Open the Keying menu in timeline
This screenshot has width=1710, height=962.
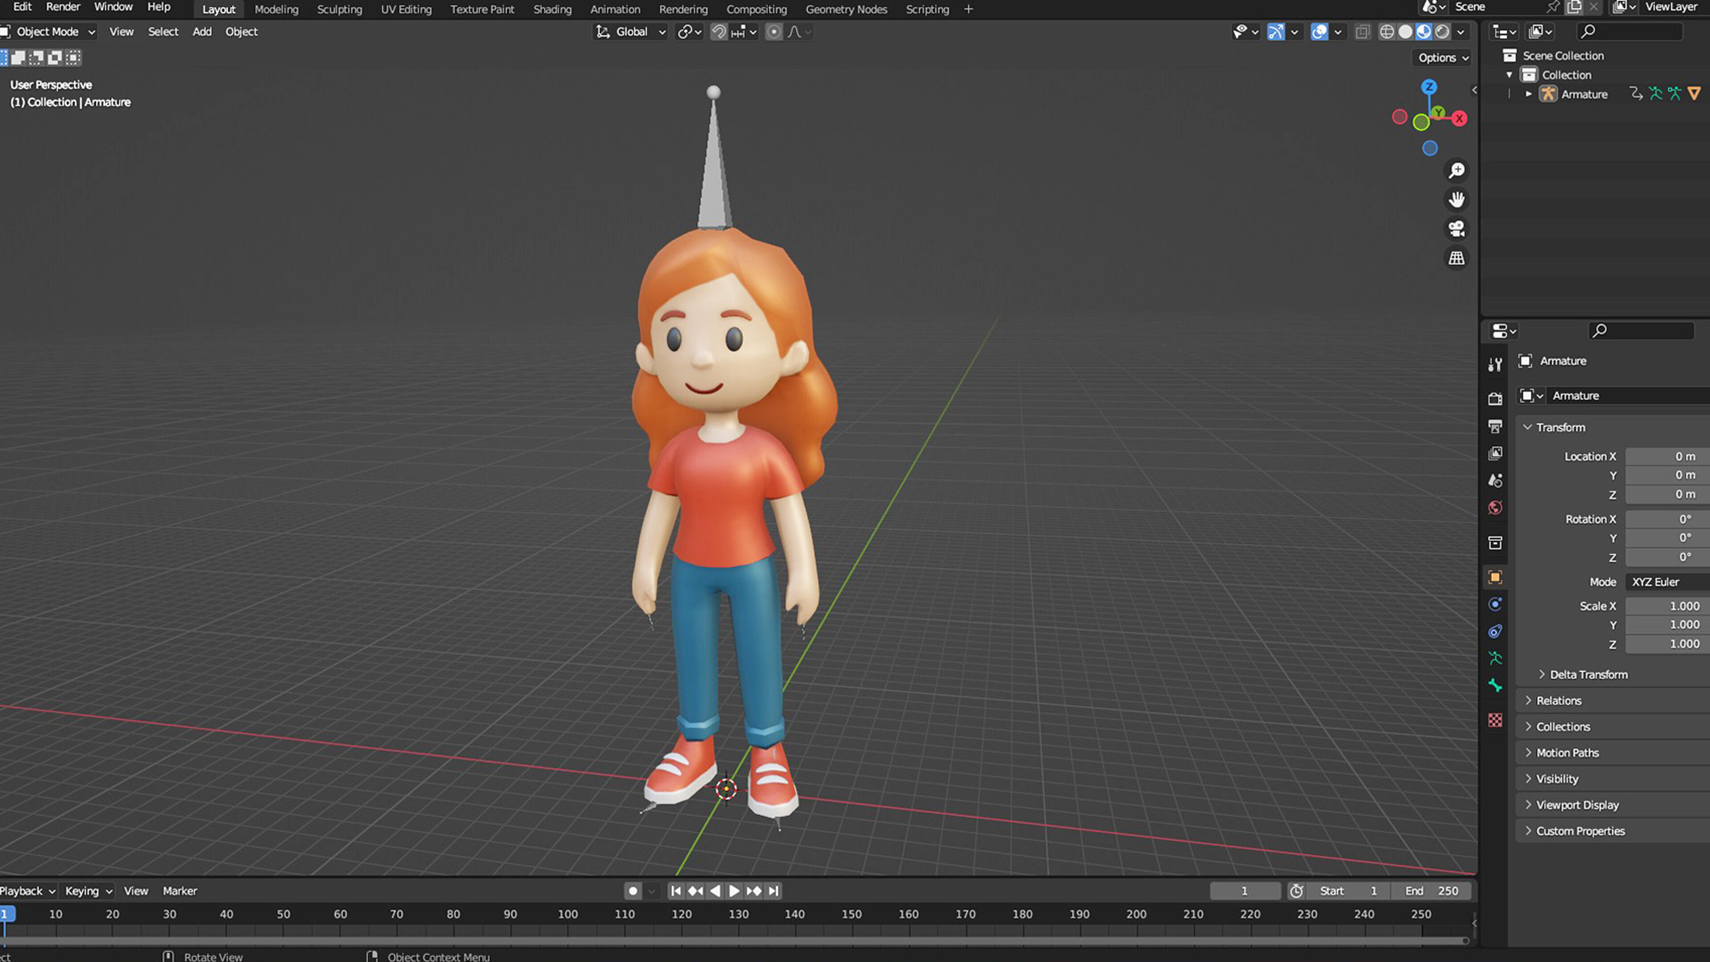point(88,891)
